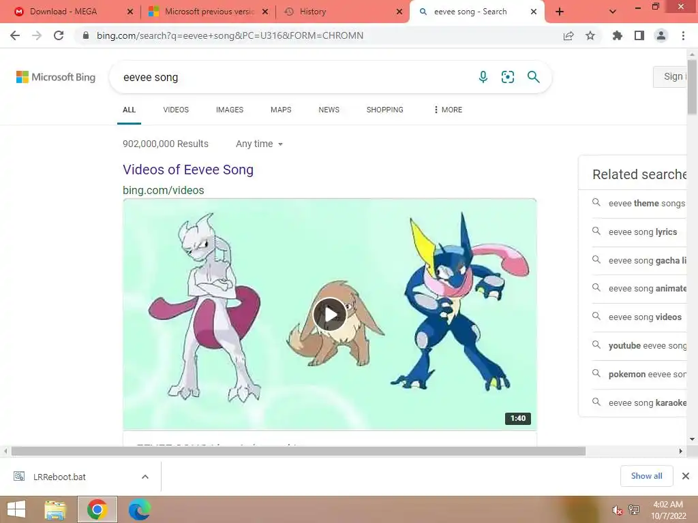Switch to the IMAGES tab

(x=230, y=110)
